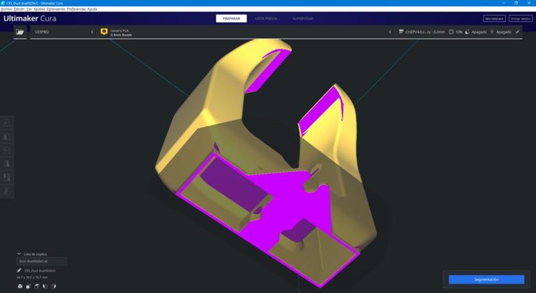Viewport: 536px width, 293px height.
Task: Open the Archivo menu
Action: pyautogui.click(x=6, y=9)
